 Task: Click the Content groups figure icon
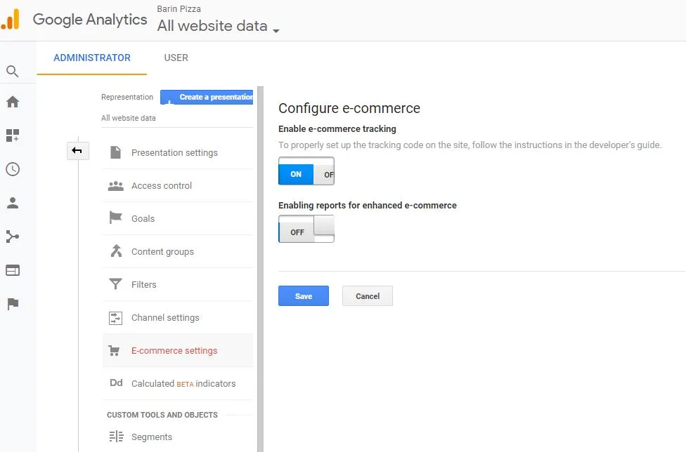[x=116, y=251]
